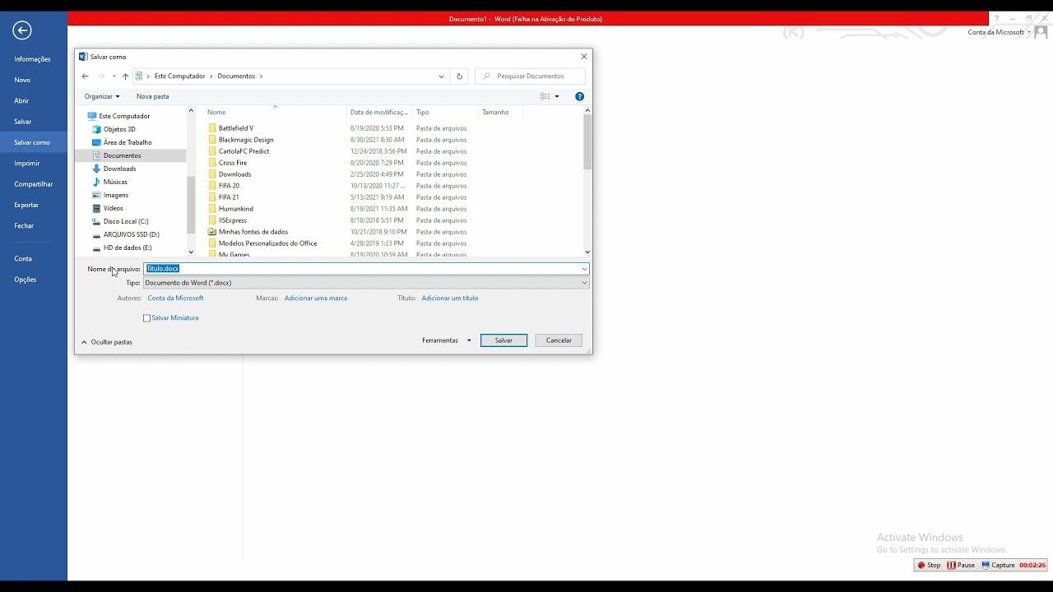Open Informações in Word backstage menu
Viewport: 1053px width, 592px height.
coord(32,59)
